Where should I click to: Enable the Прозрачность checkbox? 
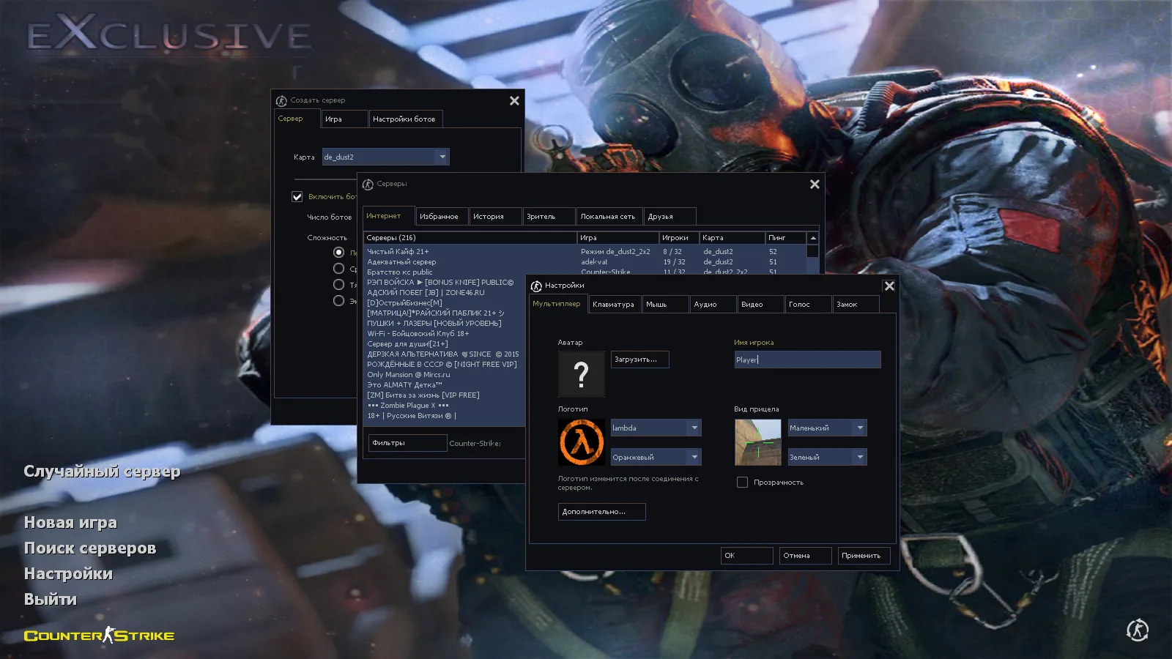tap(742, 482)
